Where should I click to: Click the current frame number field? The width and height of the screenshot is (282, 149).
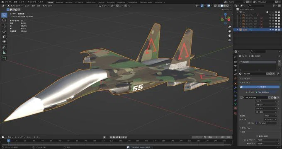tap(197, 137)
